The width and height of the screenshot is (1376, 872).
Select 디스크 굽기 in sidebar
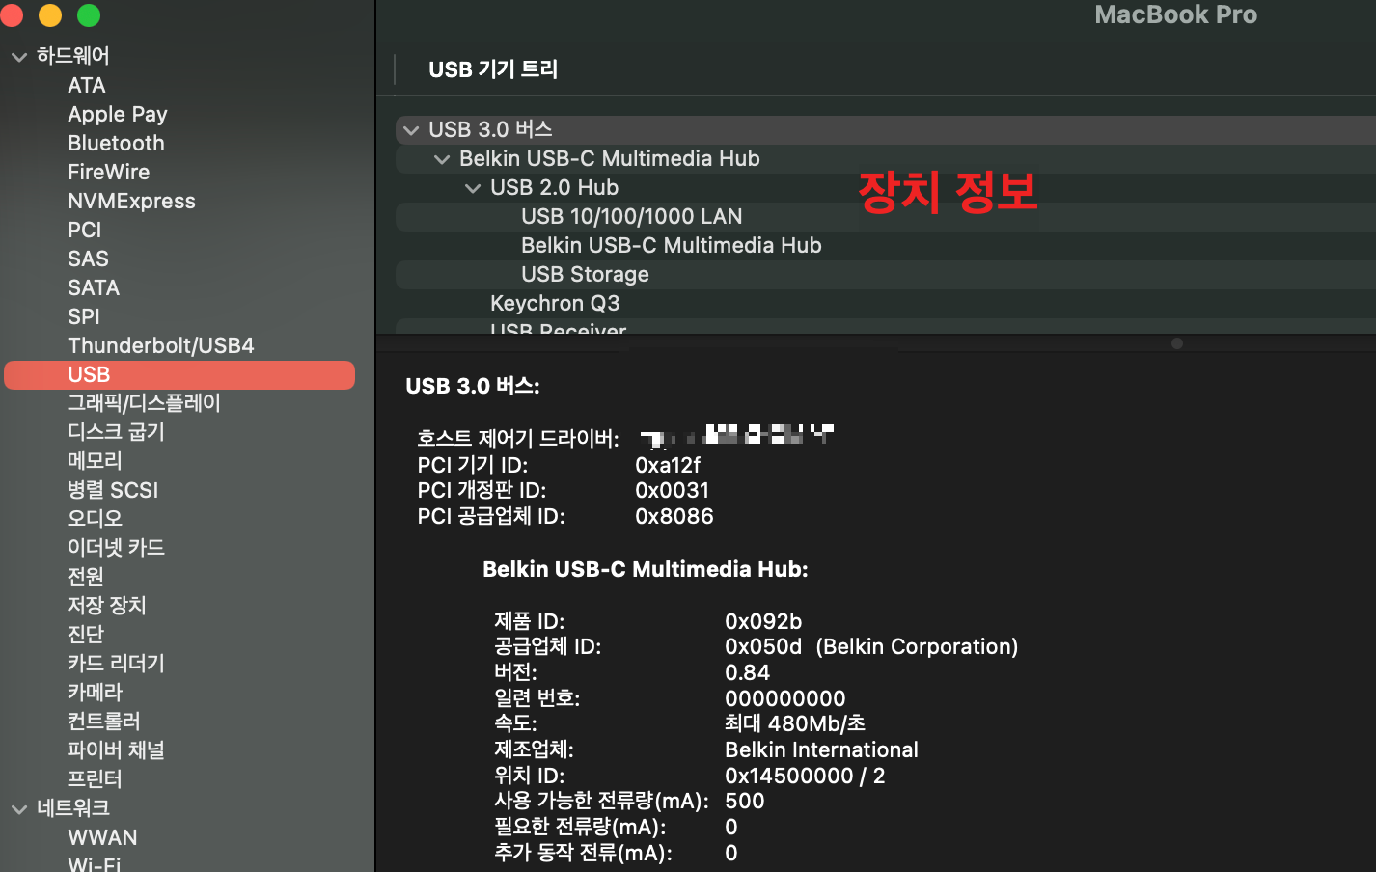[116, 432]
